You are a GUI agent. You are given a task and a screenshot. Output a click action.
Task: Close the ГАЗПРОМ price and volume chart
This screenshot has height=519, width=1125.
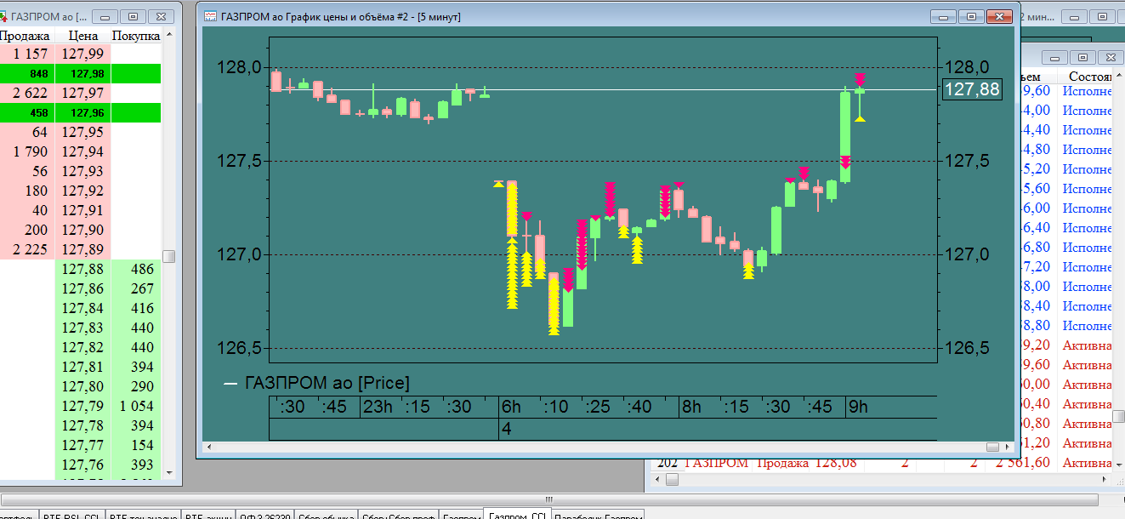click(1000, 16)
